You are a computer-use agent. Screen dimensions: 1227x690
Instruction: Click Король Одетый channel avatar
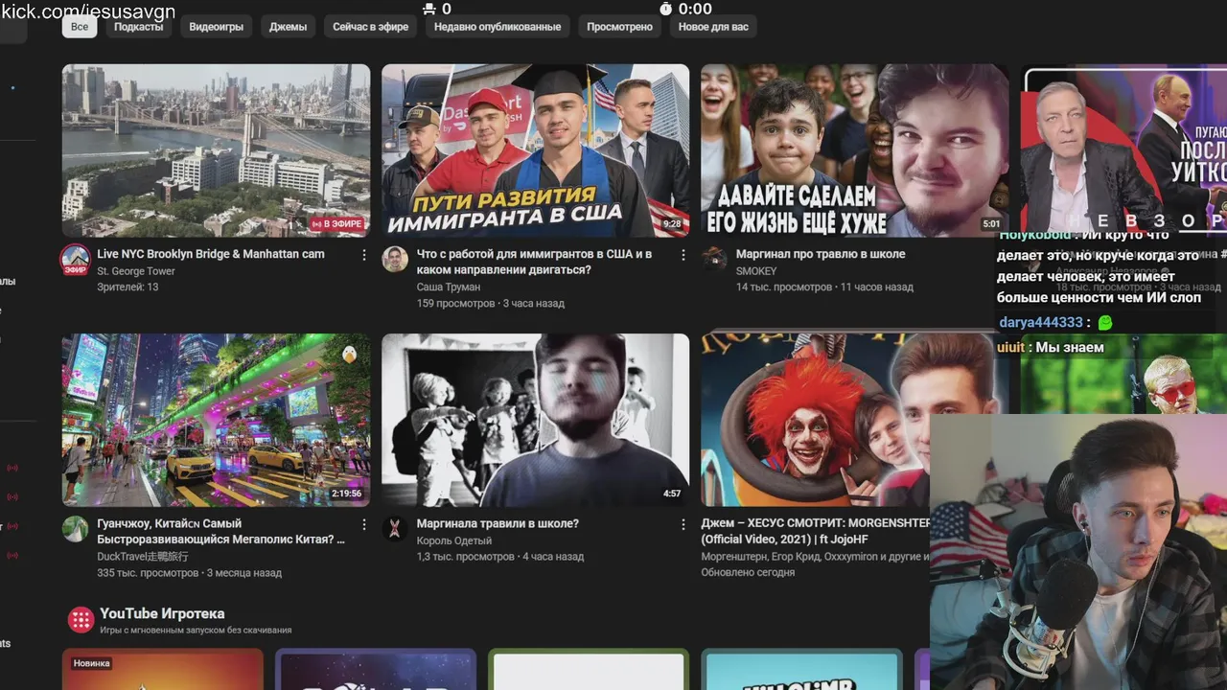pos(395,528)
